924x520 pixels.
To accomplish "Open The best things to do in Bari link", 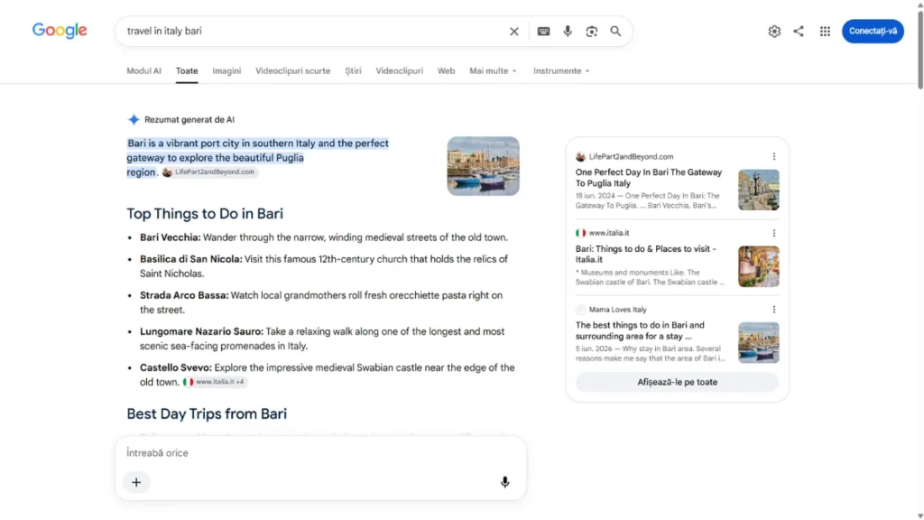I will 640,330.
